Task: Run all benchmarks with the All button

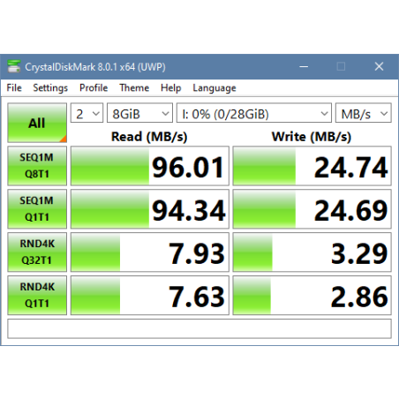Action: tap(37, 123)
